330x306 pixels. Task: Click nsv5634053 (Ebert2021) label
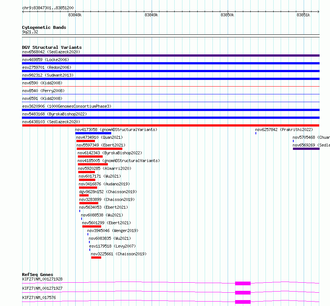click(103, 207)
